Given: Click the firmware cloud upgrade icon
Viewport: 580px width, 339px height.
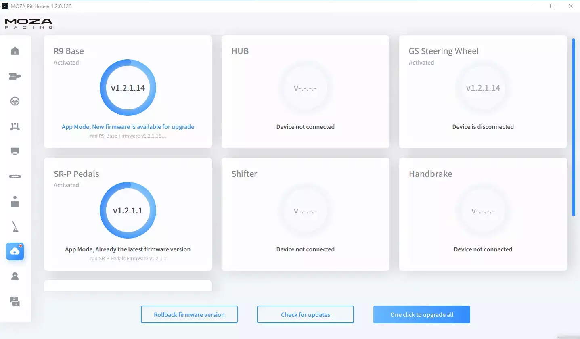Looking at the screenshot, I should [15, 251].
